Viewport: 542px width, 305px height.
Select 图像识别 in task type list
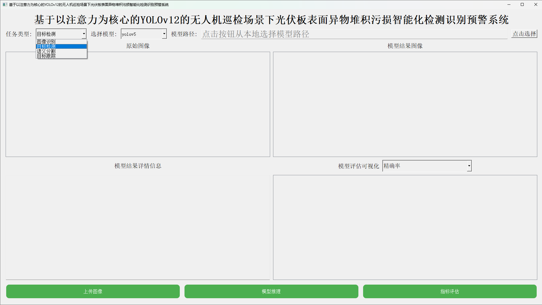click(61, 42)
